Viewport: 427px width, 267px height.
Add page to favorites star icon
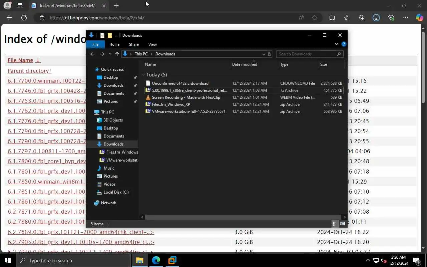point(315,18)
